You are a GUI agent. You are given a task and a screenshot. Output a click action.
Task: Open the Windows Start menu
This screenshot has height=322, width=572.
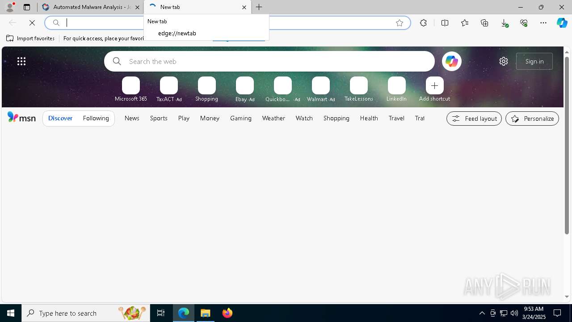coord(11,313)
